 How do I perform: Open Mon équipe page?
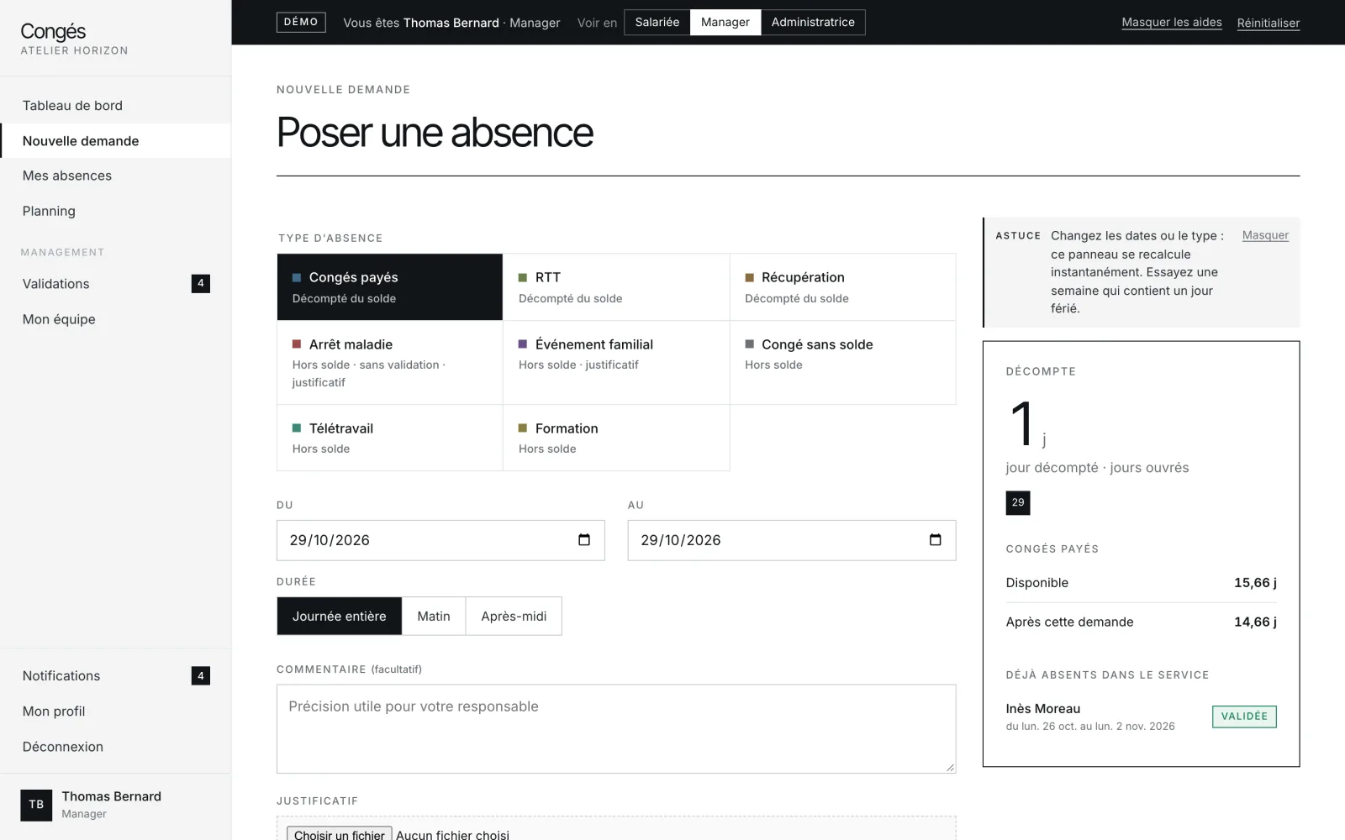pos(115,319)
